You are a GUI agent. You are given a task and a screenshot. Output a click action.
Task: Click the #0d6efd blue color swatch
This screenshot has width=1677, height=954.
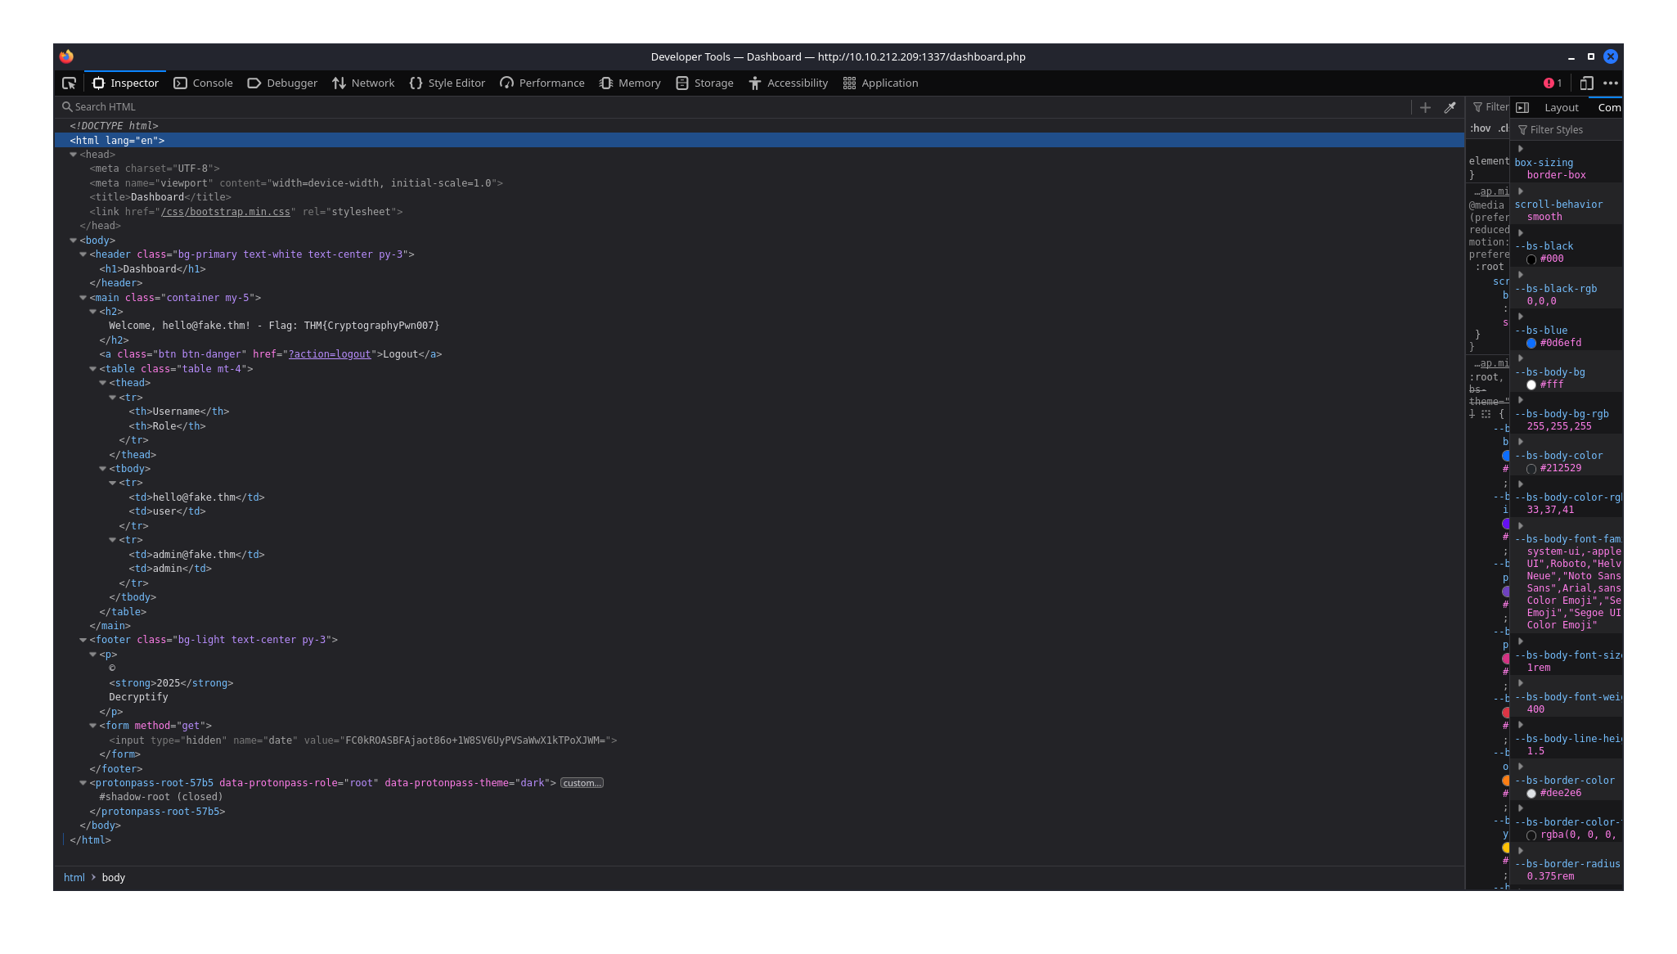pyautogui.click(x=1531, y=344)
